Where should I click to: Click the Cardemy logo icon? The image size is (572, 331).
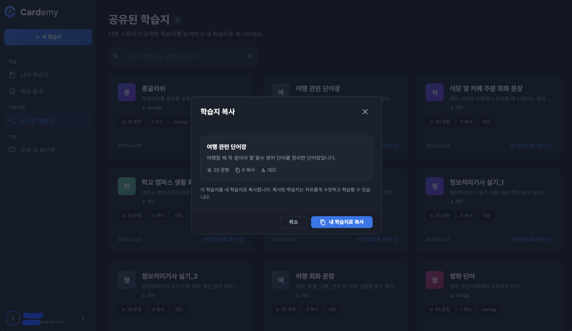(10, 12)
